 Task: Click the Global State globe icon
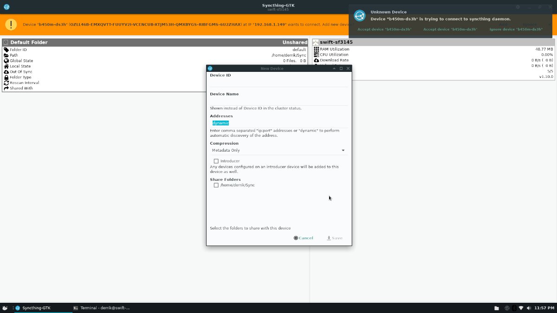[x=6, y=61]
